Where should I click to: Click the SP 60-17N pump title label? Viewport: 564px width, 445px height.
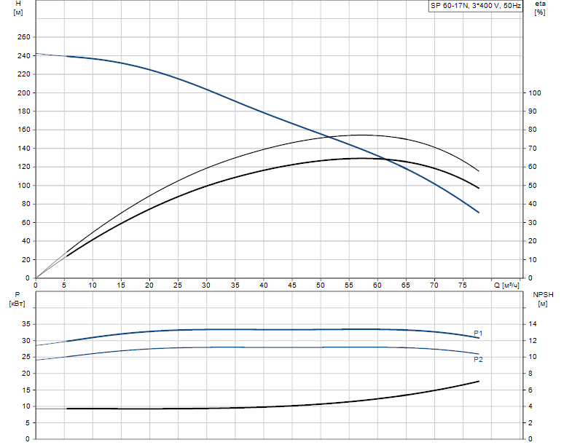tap(475, 5)
